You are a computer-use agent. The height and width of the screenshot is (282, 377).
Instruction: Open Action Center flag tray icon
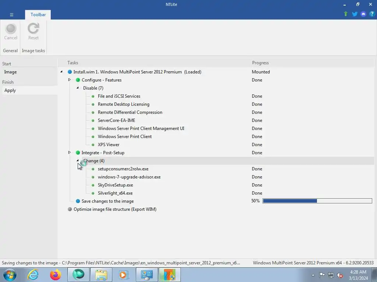(322, 275)
